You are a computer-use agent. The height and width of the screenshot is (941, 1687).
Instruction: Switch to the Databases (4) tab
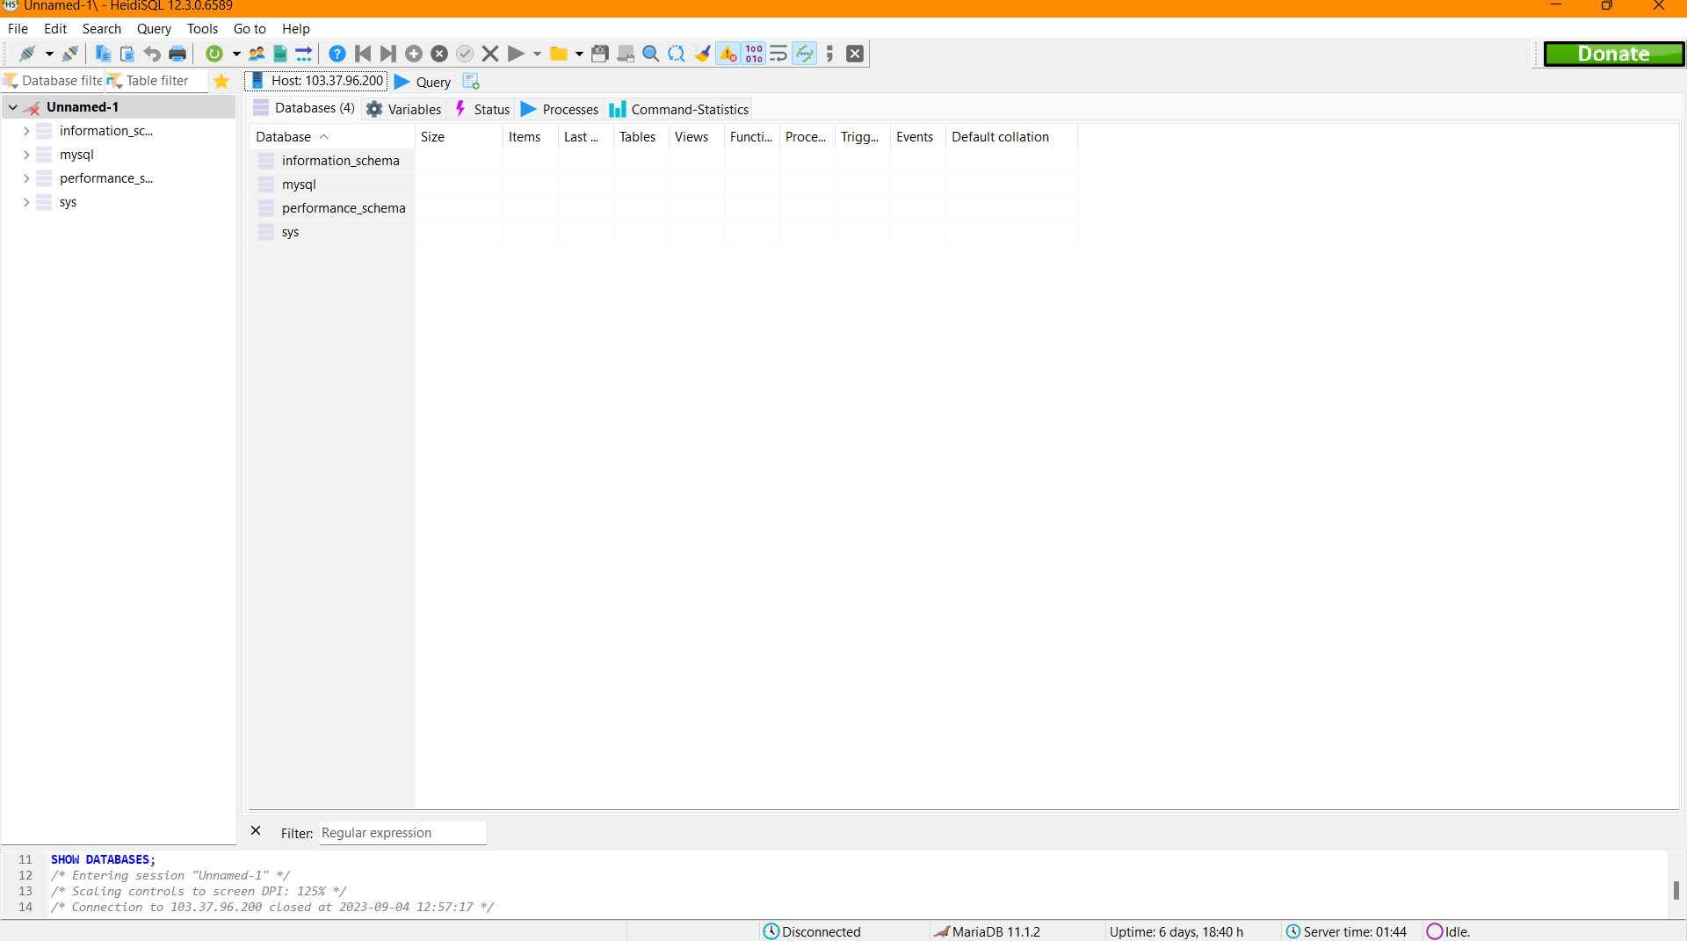(x=304, y=108)
